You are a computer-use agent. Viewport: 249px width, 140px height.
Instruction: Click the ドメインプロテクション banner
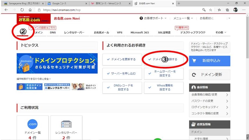[57, 63]
